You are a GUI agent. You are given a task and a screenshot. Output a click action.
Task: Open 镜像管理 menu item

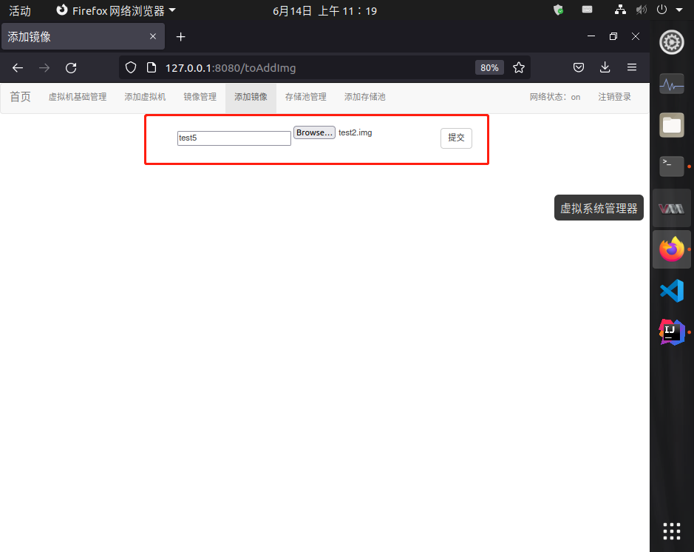tap(200, 97)
